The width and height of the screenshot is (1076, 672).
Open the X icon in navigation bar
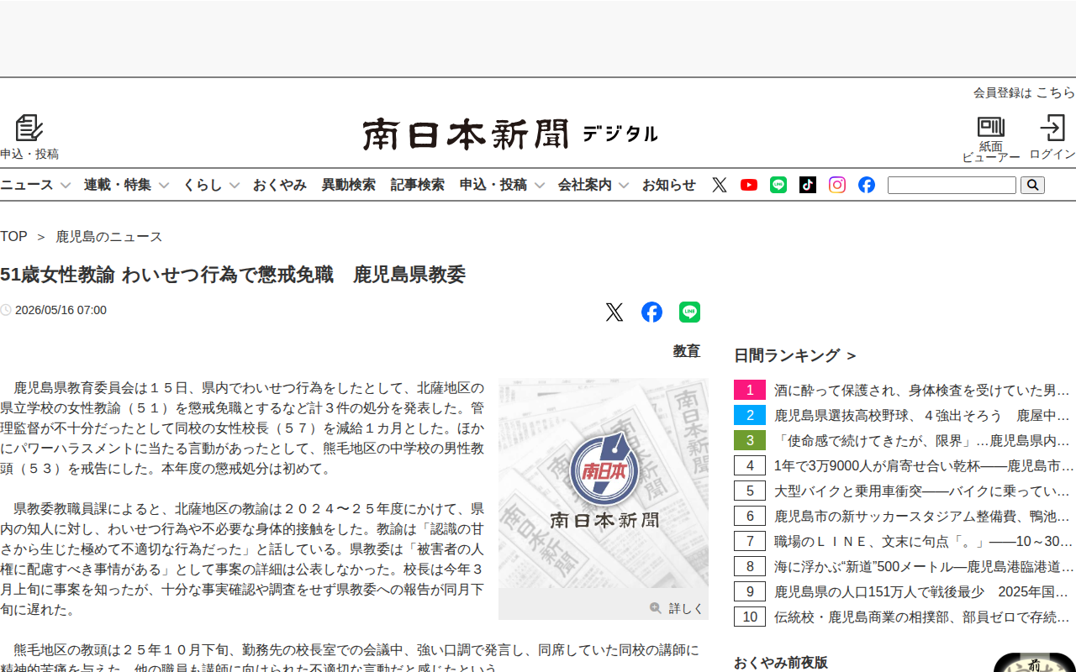(x=720, y=185)
